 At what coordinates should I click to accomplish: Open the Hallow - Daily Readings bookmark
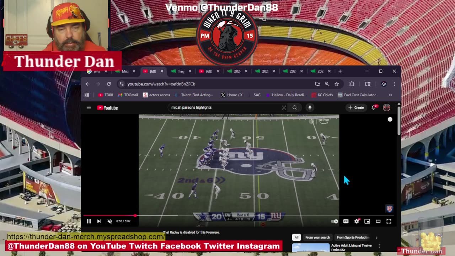[286, 95]
